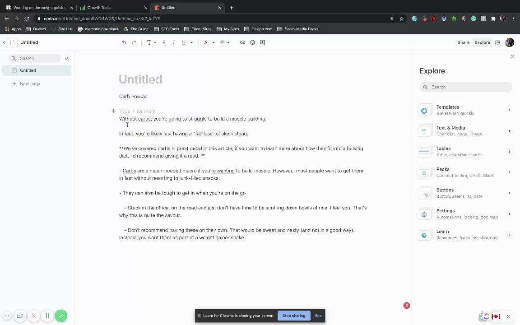Bookmark this page with the star icon
The image size is (520, 325).
pyautogui.click(x=402, y=19)
